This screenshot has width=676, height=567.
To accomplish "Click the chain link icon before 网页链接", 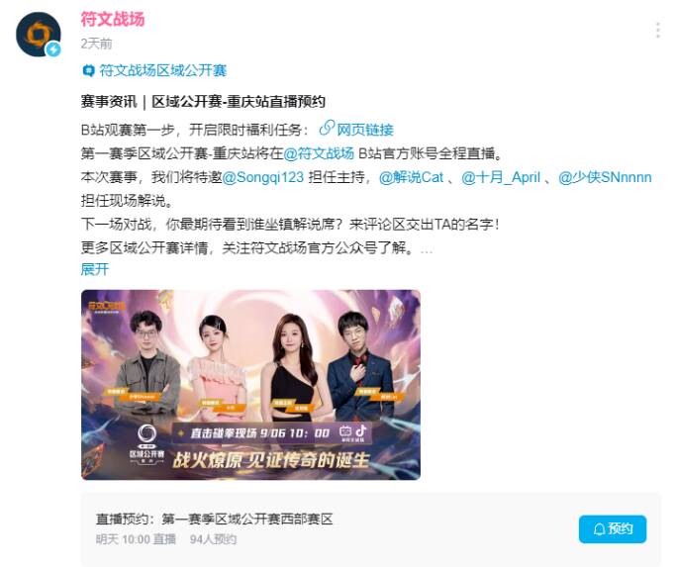I will click(x=327, y=128).
